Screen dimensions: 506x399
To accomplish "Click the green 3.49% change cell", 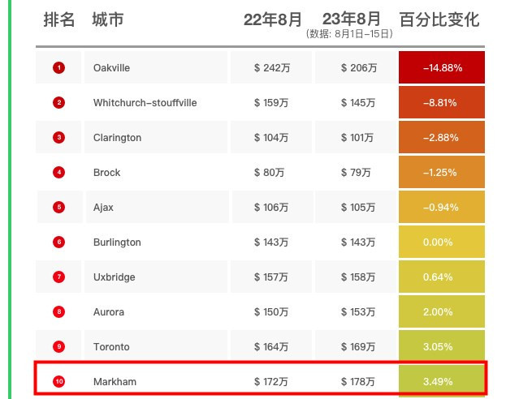I will coord(442,381).
